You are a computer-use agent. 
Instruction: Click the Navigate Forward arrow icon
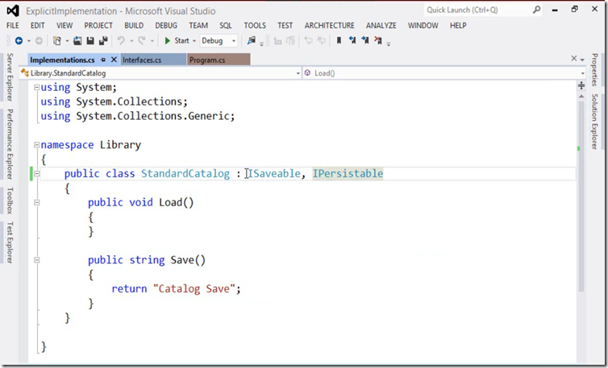pyautogui.click(x=39, y=41)
